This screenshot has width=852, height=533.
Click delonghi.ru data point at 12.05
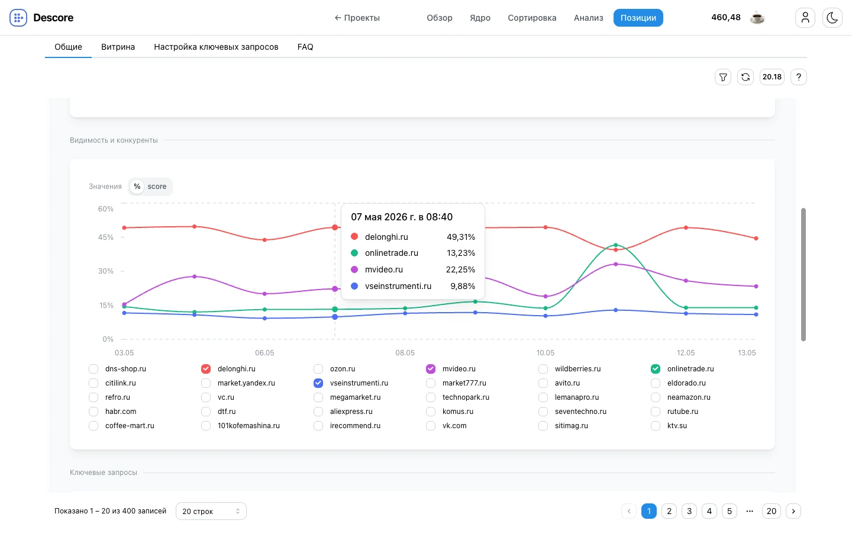click(686, 227)
